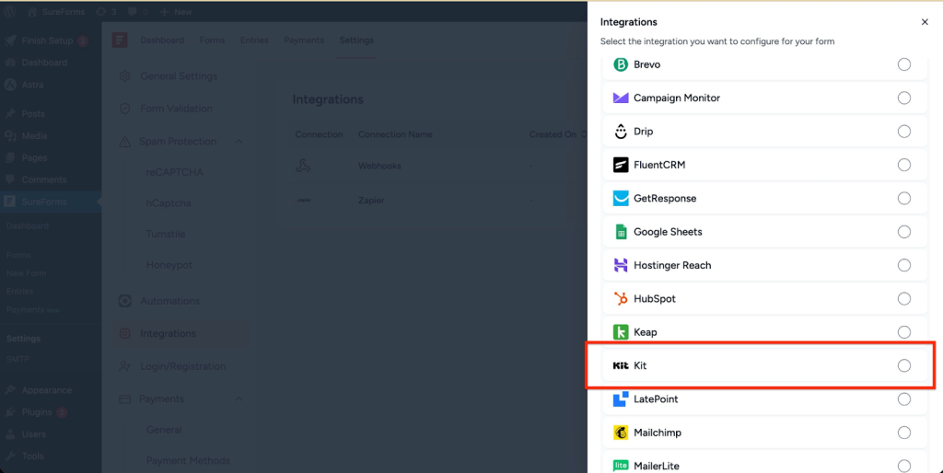Open Plugins in WordPress sidebar
This screenshot has width=943, height=473.
point(37,412)
